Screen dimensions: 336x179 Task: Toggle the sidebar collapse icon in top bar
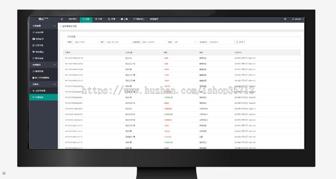[x=62, y=19]
